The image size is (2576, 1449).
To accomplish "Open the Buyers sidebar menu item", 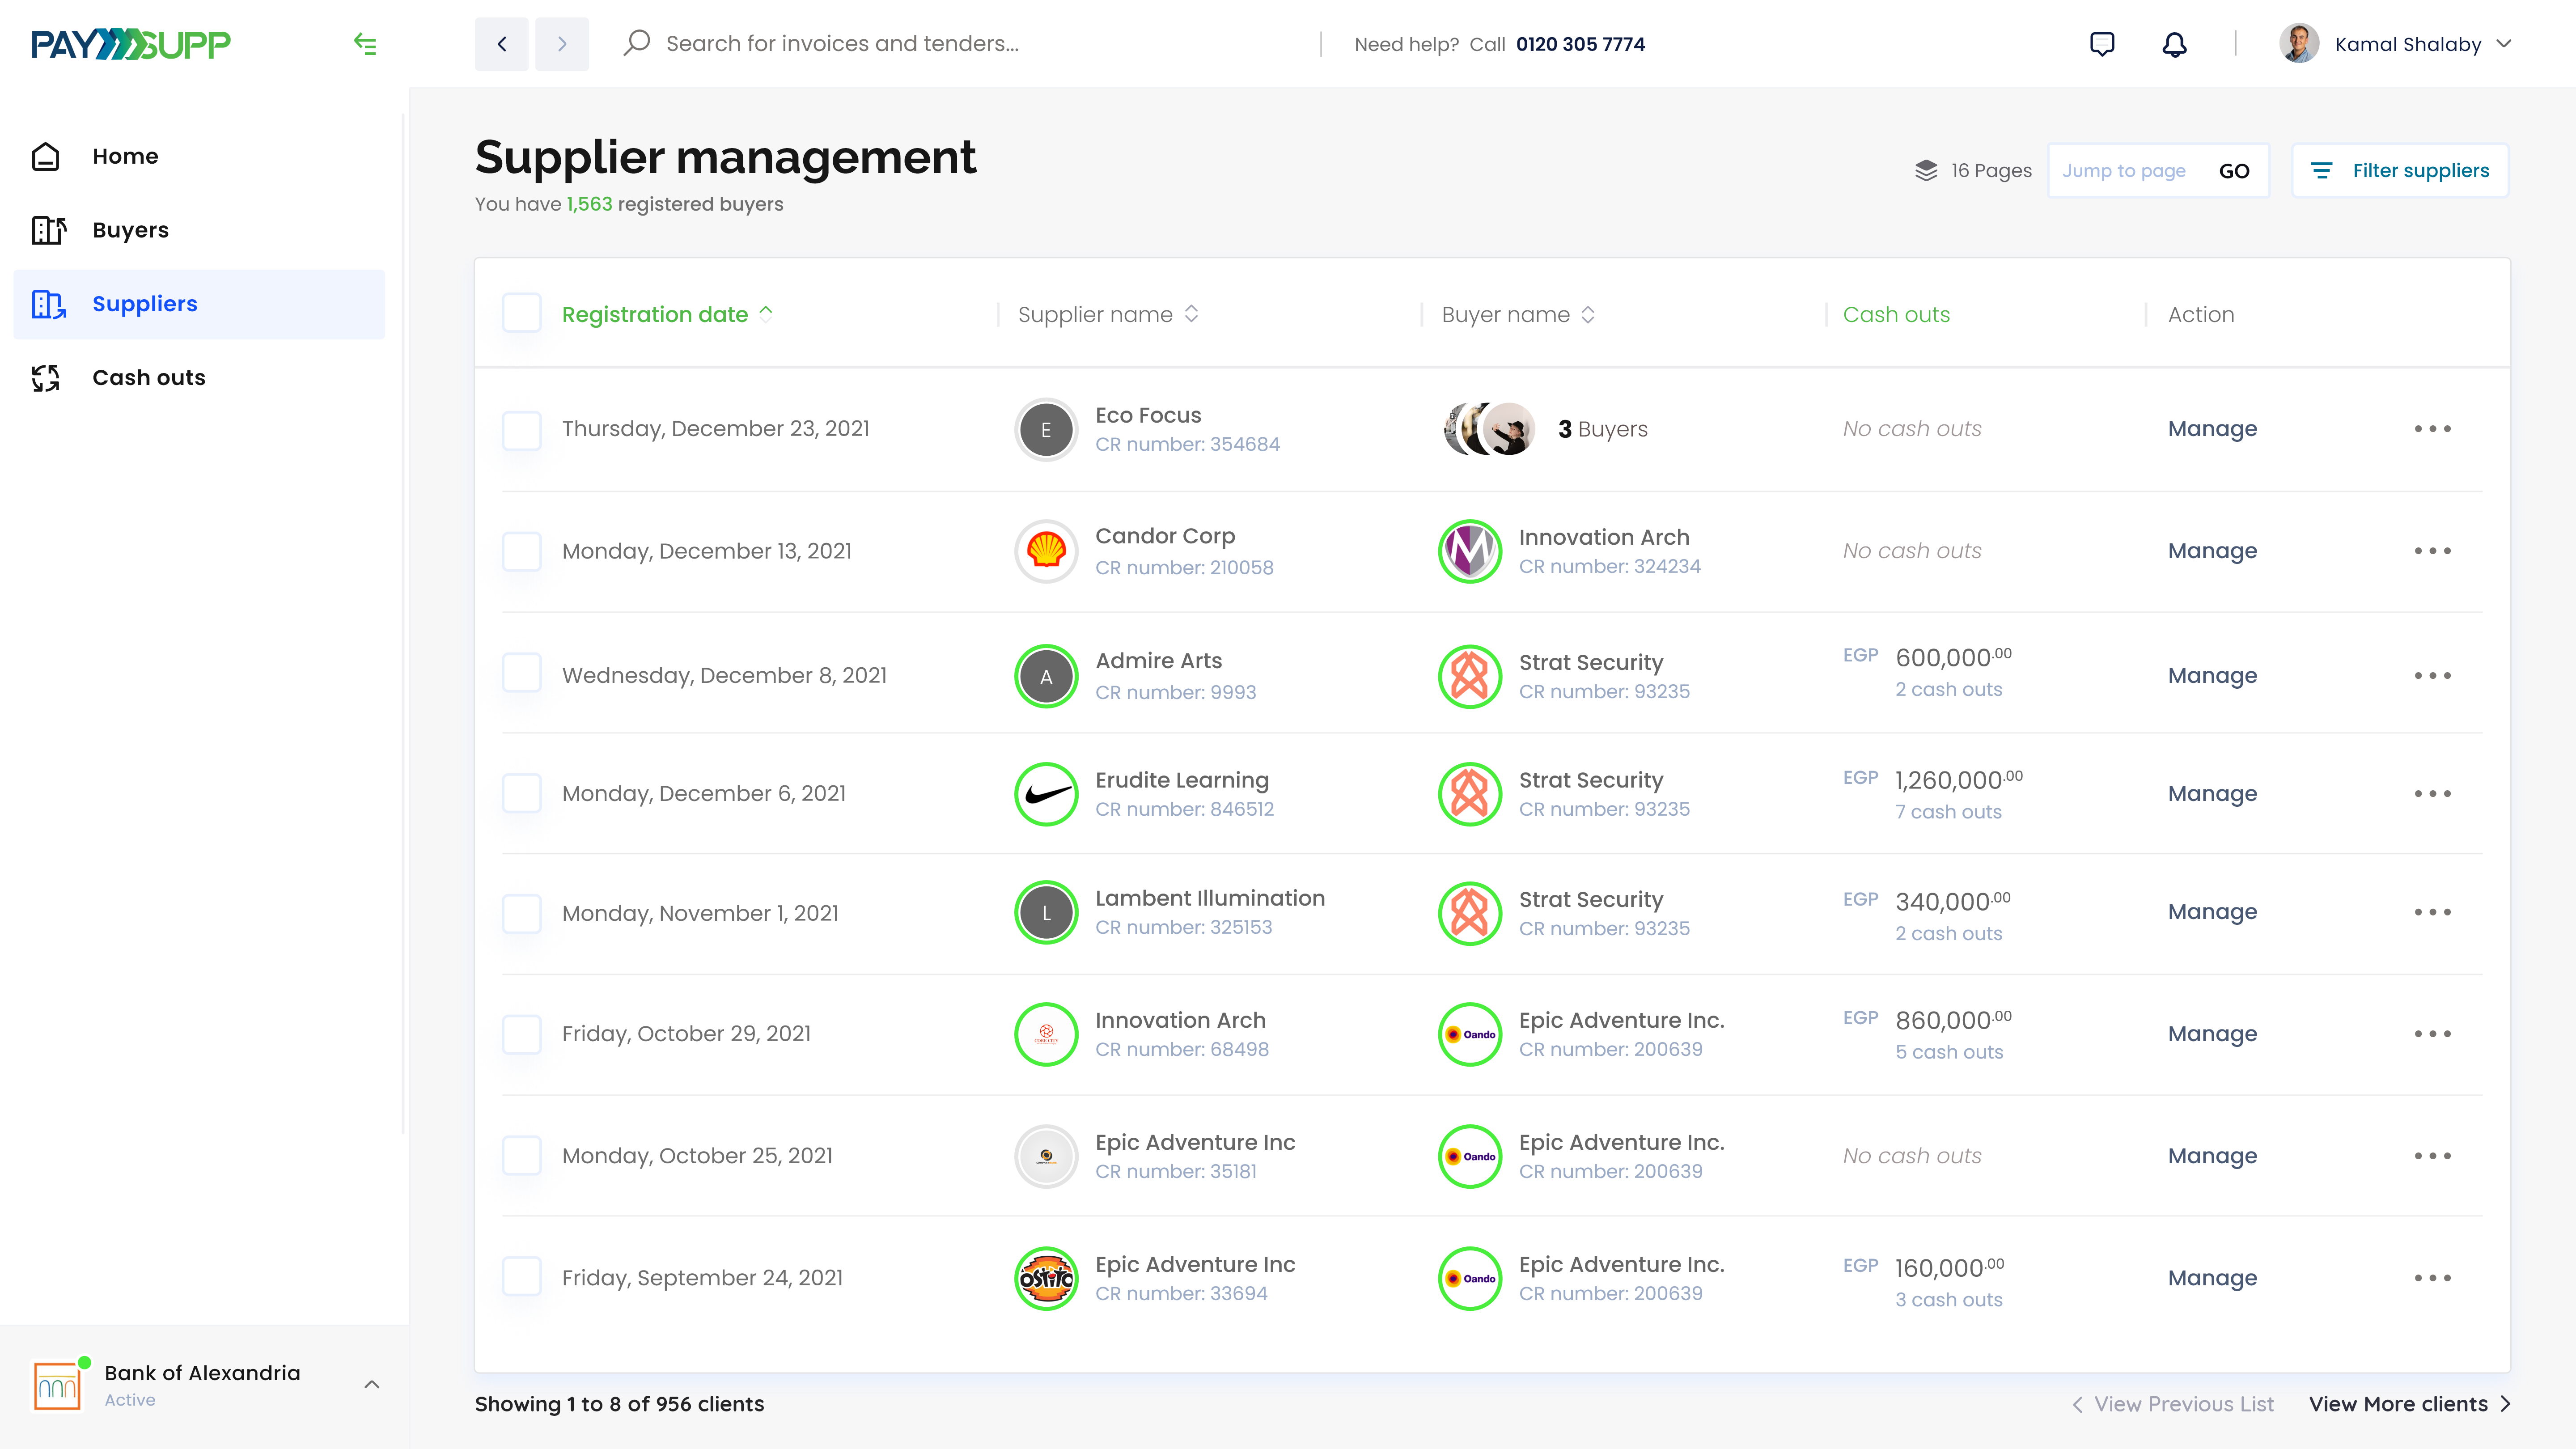I will click(130, 230).
